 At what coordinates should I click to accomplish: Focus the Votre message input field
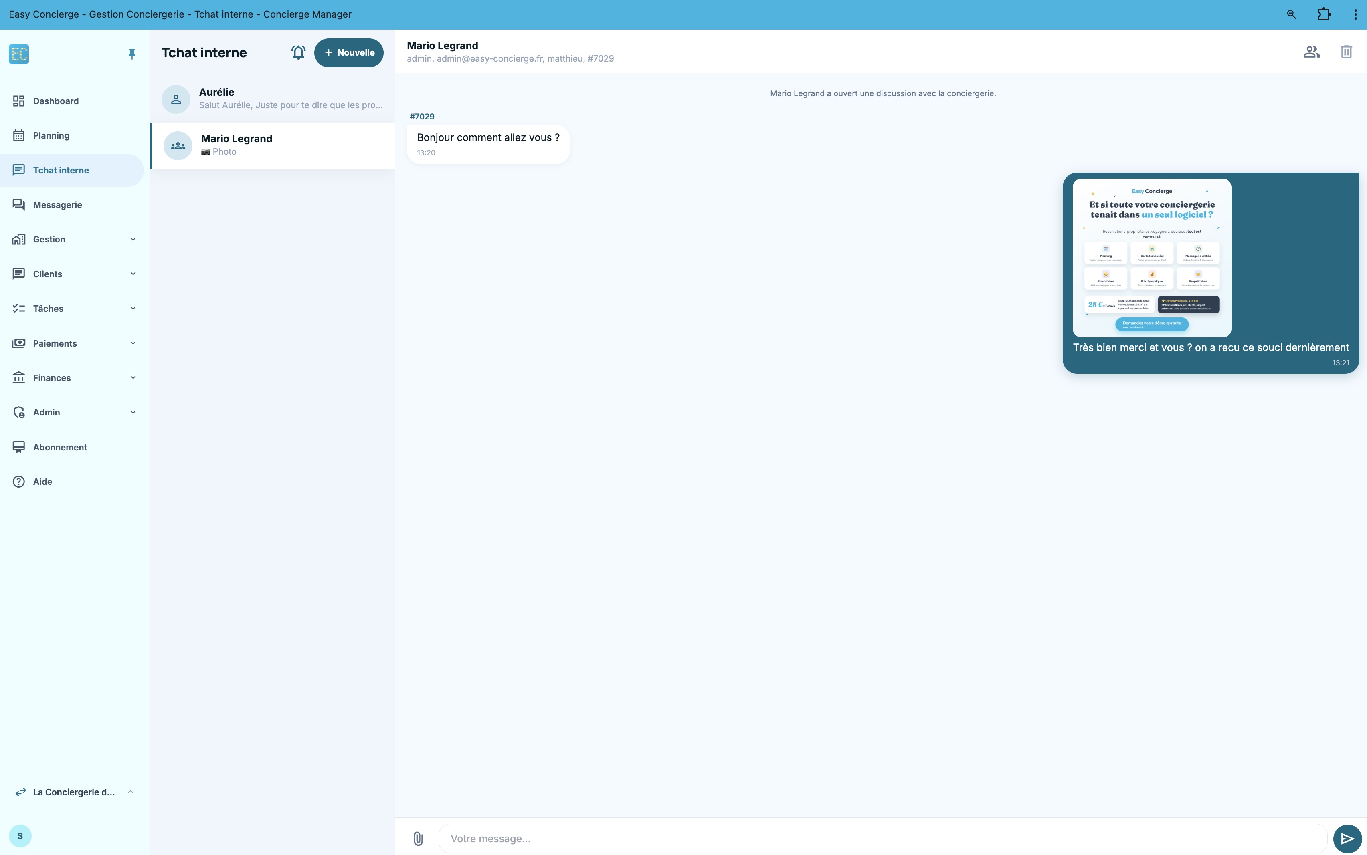[883, 839]
